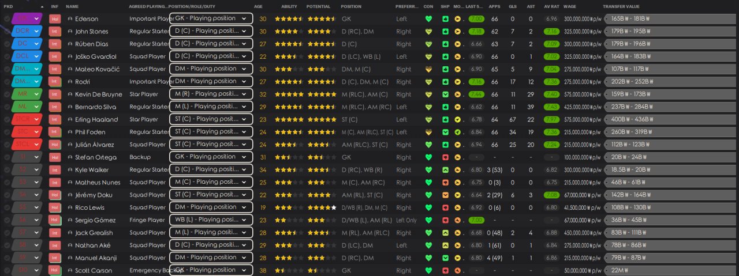Click the morale icon for Jack Grealish
Image resolution: width=739 pixels, height=276 pixels.
(458, 233)
